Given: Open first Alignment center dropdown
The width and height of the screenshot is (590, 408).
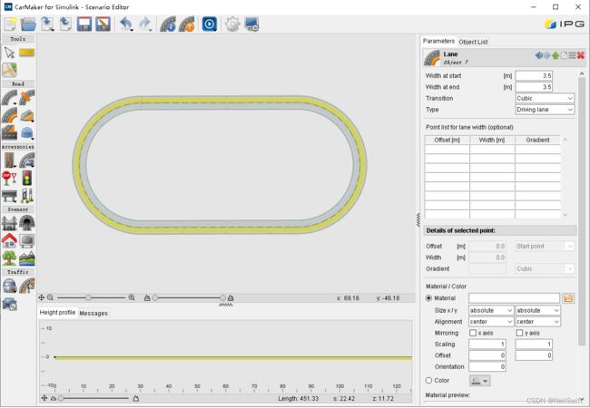Looking at the screenshot, I should tap(491, 322).
